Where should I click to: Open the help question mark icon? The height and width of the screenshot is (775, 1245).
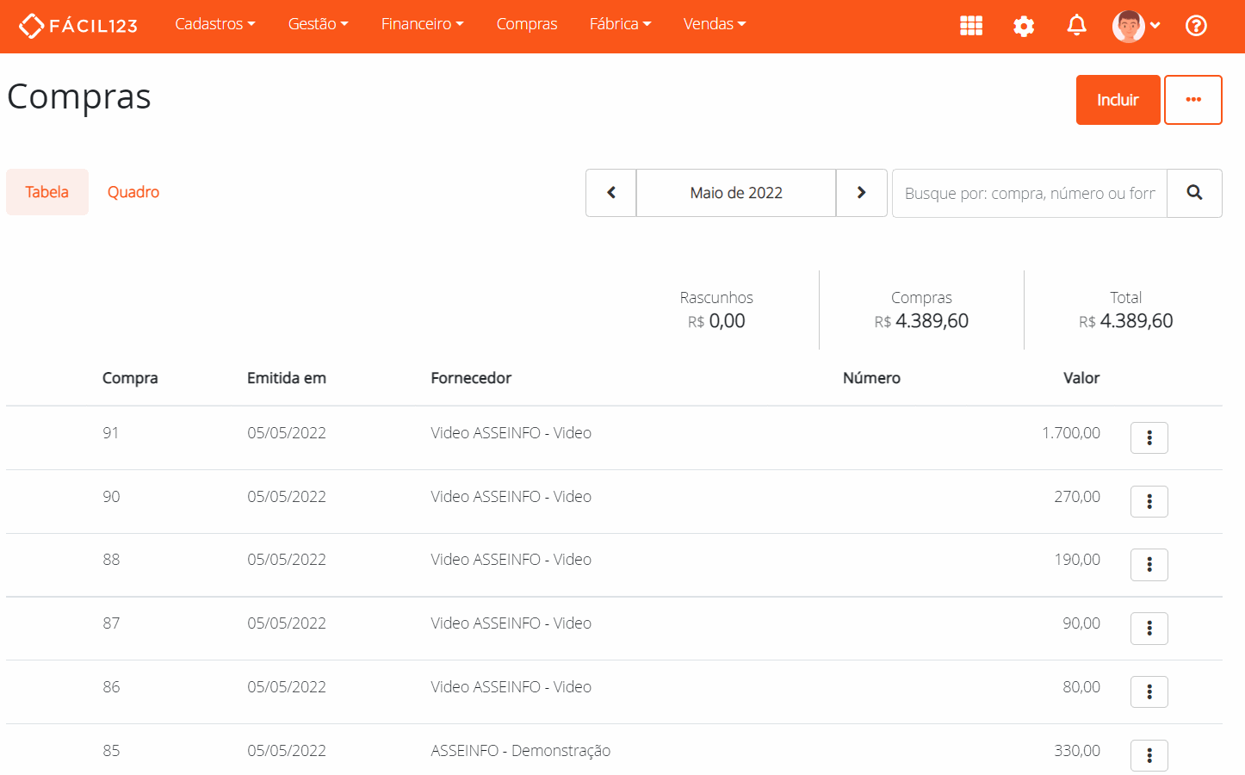[x=1196, y=26]
